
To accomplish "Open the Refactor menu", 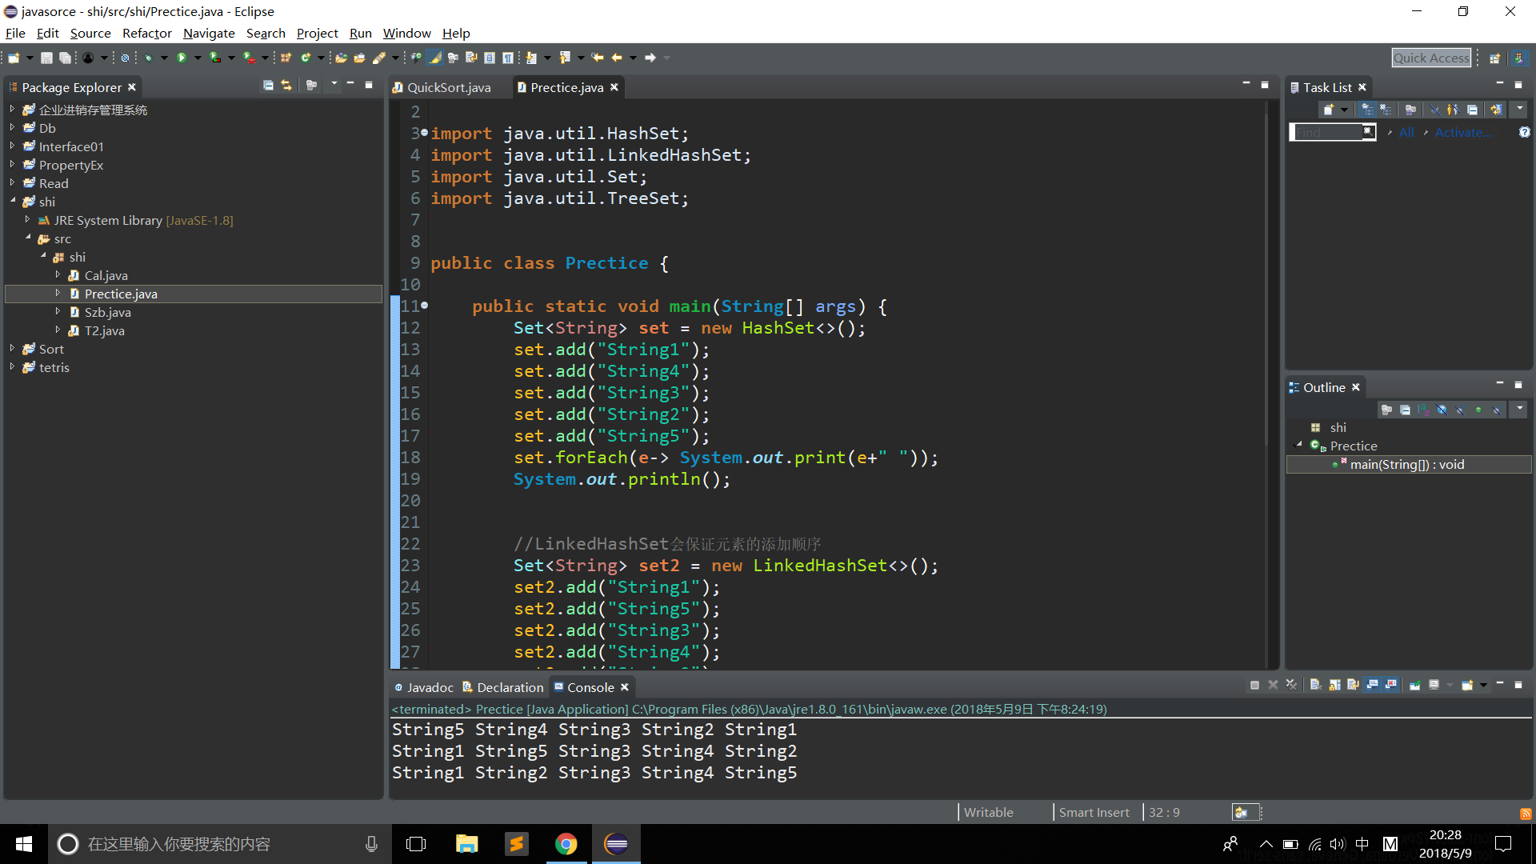I will pyautogui.click(x=146, y=33).
